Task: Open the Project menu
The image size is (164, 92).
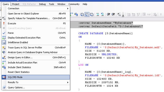Action: (x=16, y=4)
